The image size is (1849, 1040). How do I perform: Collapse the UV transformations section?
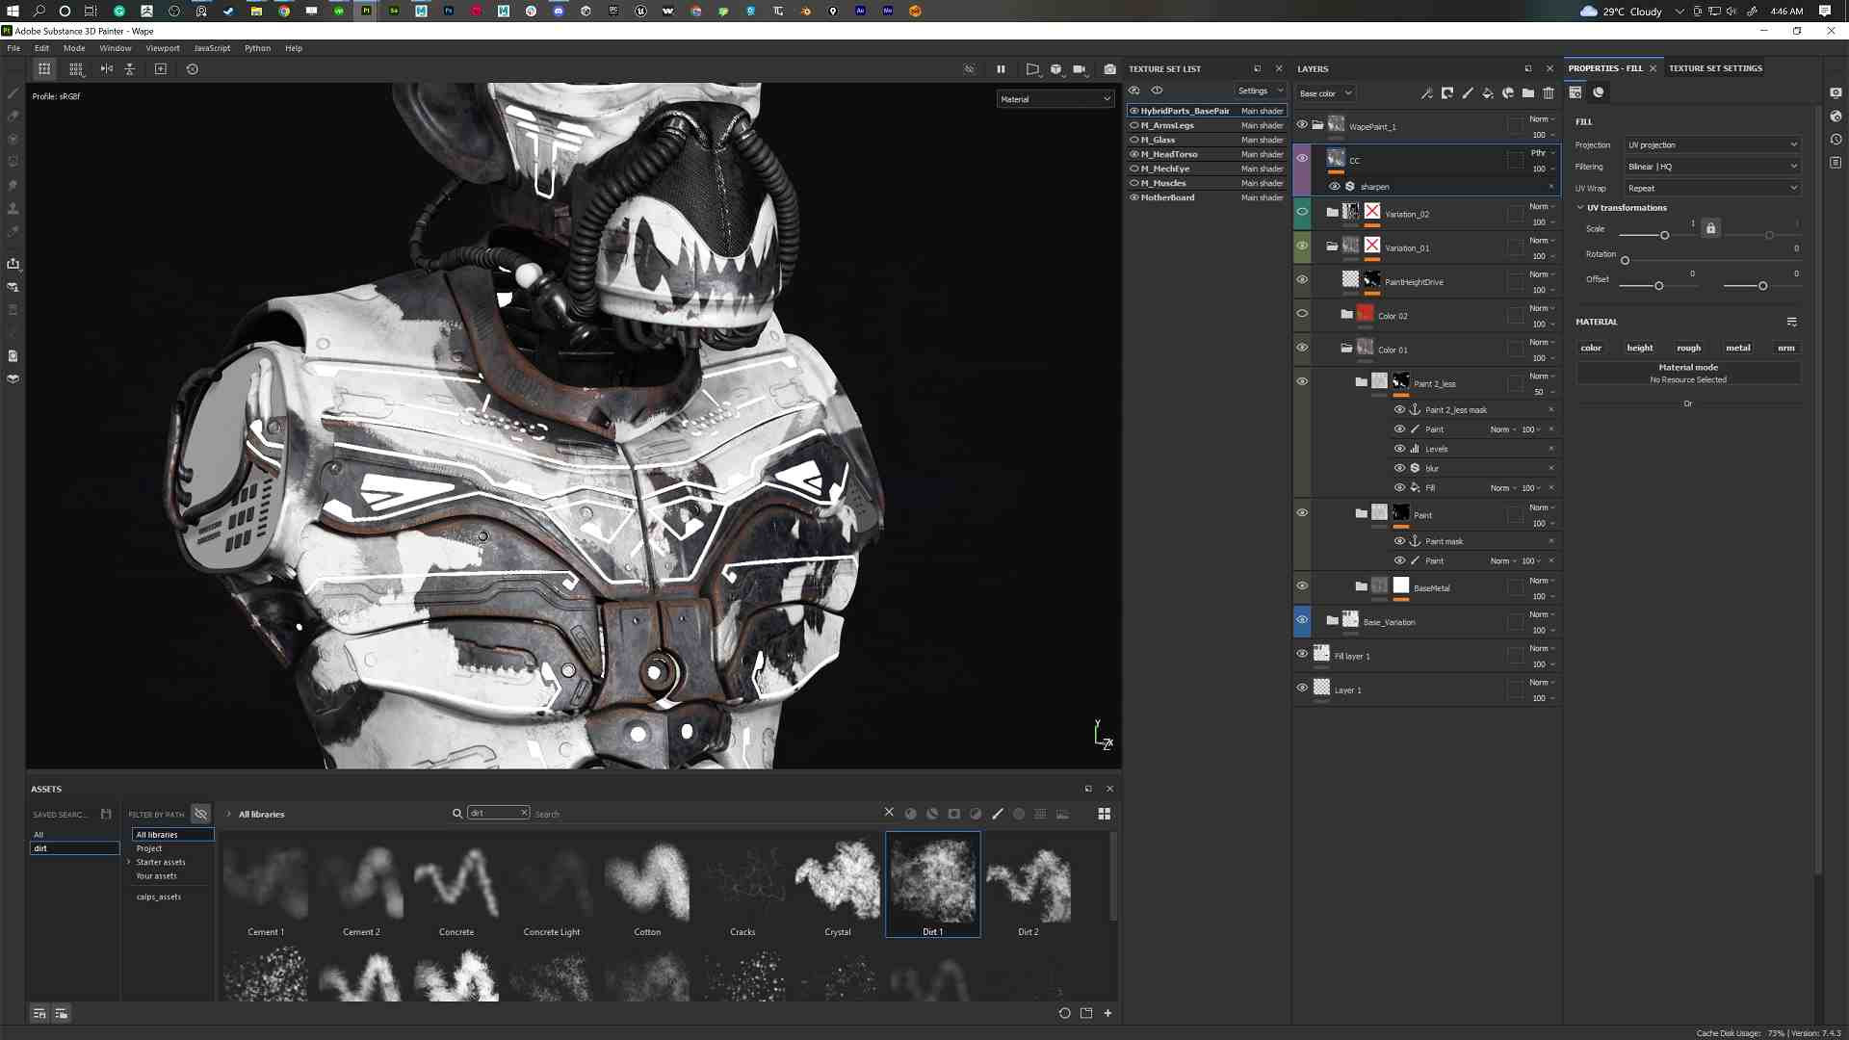[1580, 208]
